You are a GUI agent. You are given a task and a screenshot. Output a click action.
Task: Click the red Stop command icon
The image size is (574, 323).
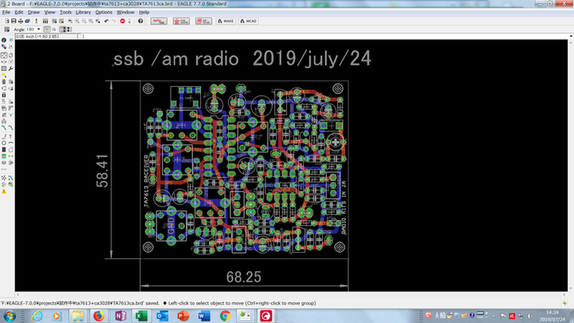point(122,21)
